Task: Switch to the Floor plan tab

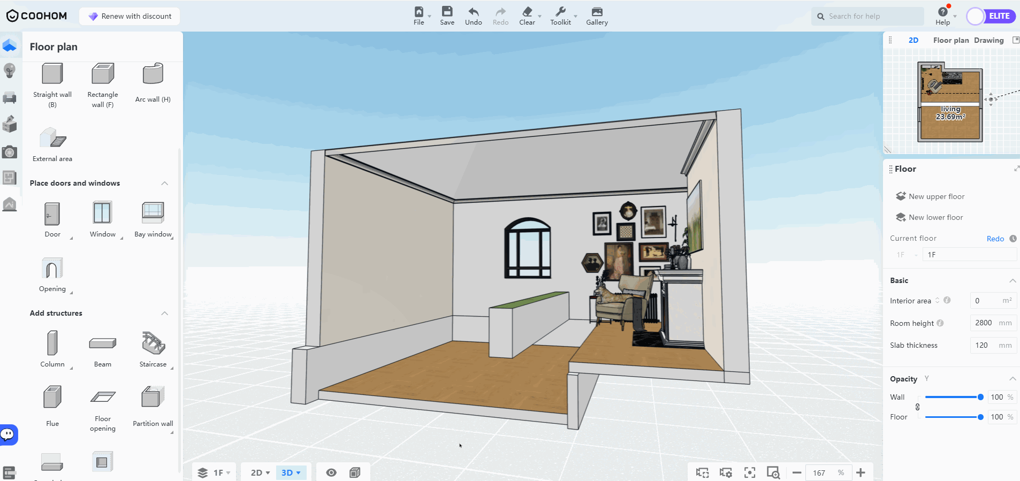Action: tap(950, 40)
